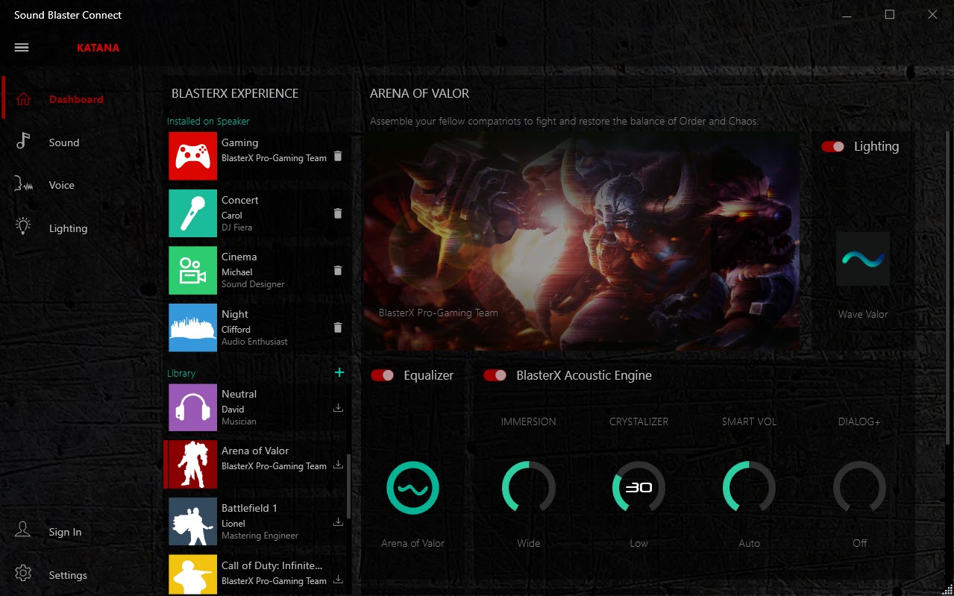This screenshot has width=954, height=596.
Task: Go to the Dashboard section
Action: tap(76, 99)
